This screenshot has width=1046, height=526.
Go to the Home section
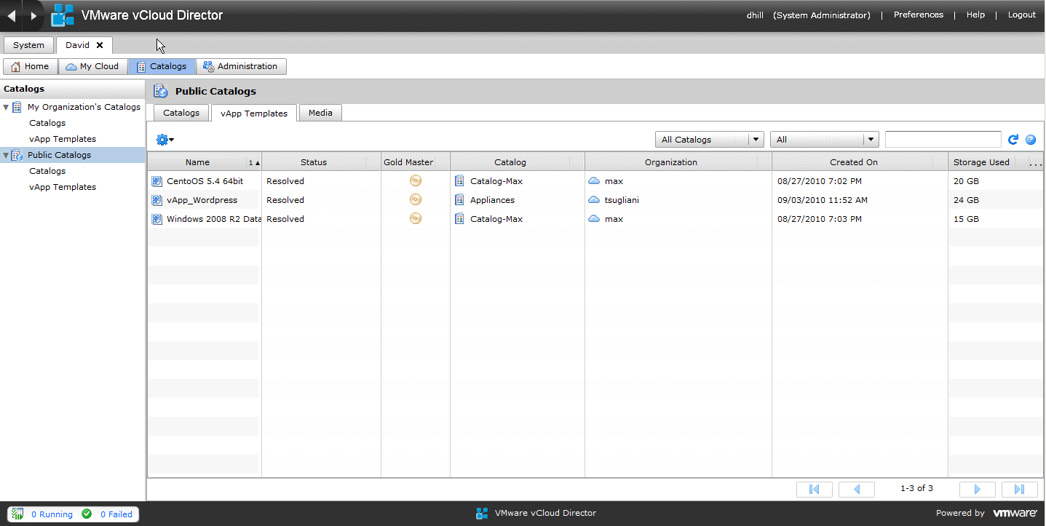tap(30, 66)
